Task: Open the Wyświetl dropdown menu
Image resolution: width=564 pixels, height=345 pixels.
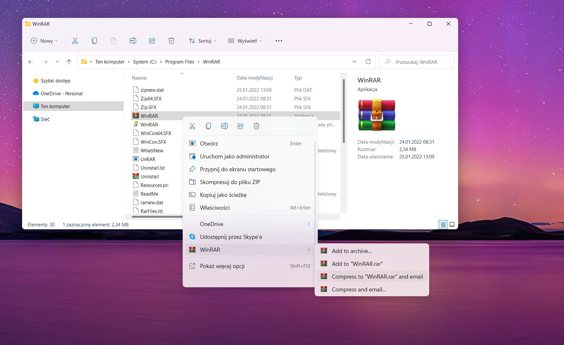Action: coord(245,41)
